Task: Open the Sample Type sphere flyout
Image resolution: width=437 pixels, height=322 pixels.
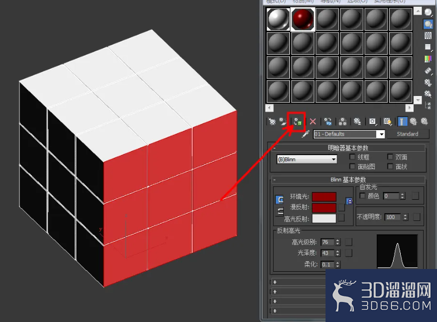Action: pyautogui.click(x=428, y=12)
